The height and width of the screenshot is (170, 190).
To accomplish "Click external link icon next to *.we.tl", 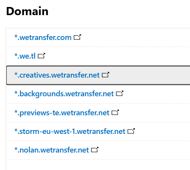I will [x=41, y=56].
